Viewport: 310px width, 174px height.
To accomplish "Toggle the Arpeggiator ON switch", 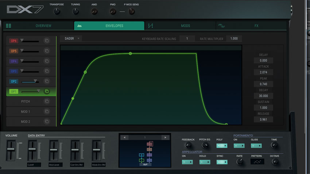I will [x=187, y=162].
